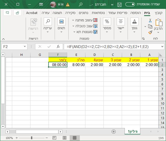166x141 pixels.
Task: Open the יישור (Alignment) group button
Action: [121, 25]
